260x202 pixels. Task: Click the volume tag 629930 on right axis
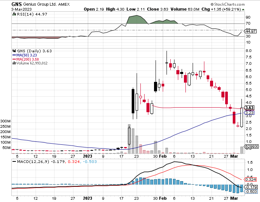click(x=252, y=147)
